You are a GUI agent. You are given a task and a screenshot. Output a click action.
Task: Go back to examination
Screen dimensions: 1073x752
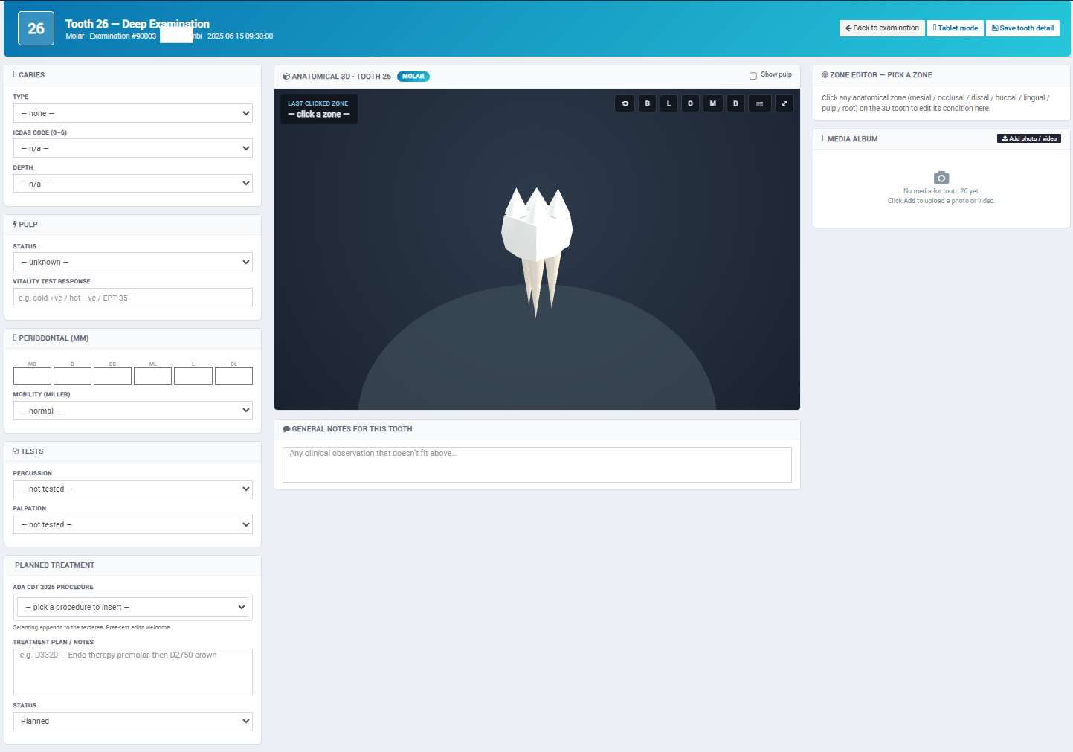(x=882, y=28)
